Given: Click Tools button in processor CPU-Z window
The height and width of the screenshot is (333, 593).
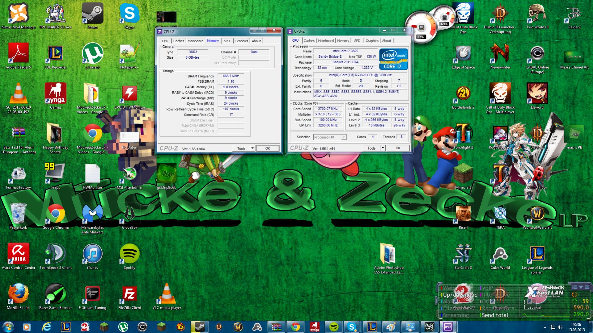Looking at the screenshot, I should [371, 148].
